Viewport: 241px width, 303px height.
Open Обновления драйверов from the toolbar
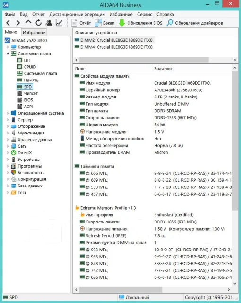click(195, 23)
